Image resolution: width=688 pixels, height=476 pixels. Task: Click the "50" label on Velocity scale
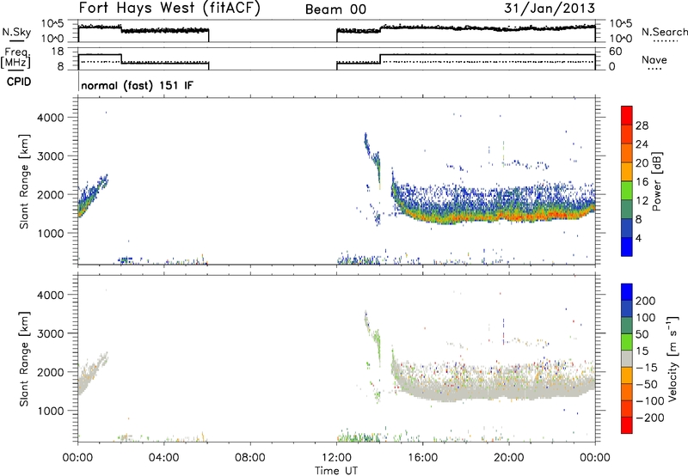tap(642, 334)
